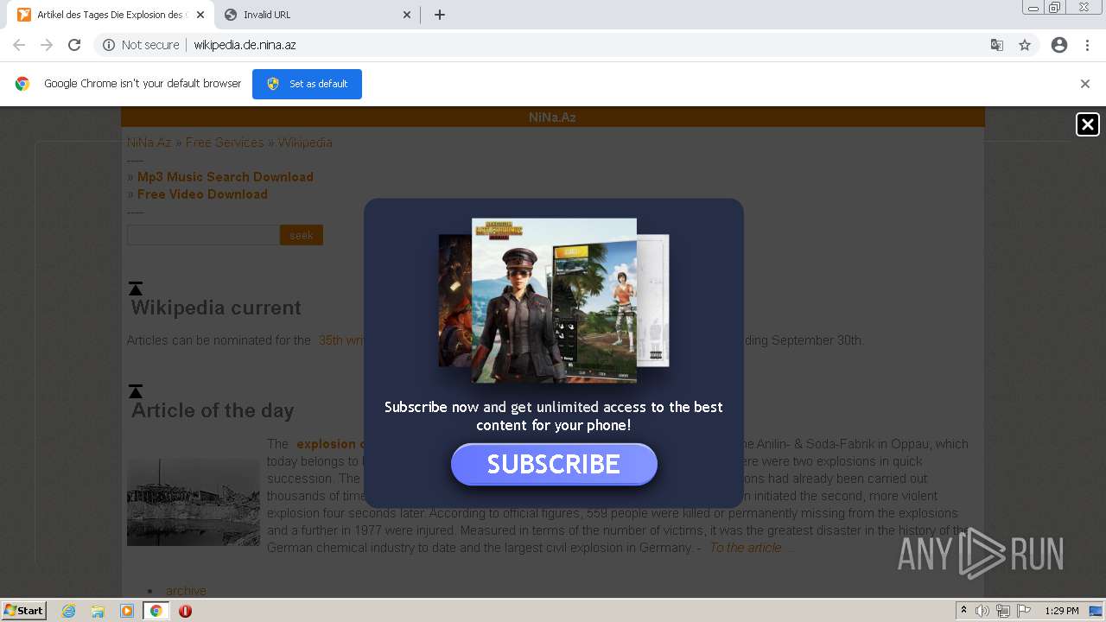The image size is (1106, 622).
Task: Open File Explorer from the taskbar
Action: click(x=98, y=611)
